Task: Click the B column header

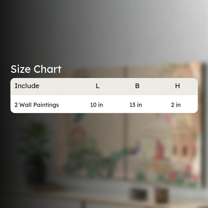Action: click(x=137, y=86)
